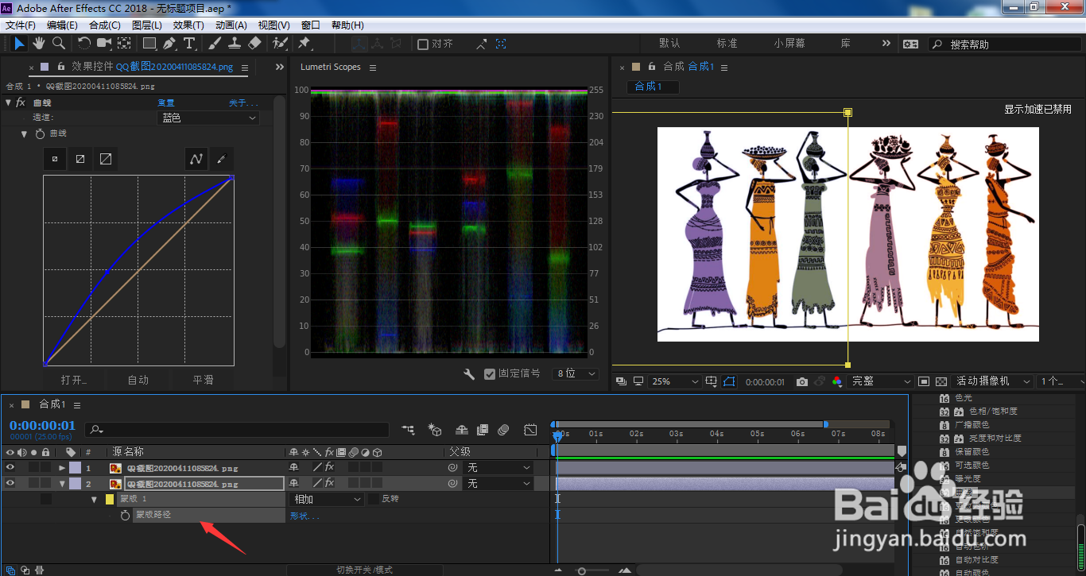Click the timeline zoom slider handle
Image resolution: width=1086 pixels, height=576 pixels.
click(583, 570)
